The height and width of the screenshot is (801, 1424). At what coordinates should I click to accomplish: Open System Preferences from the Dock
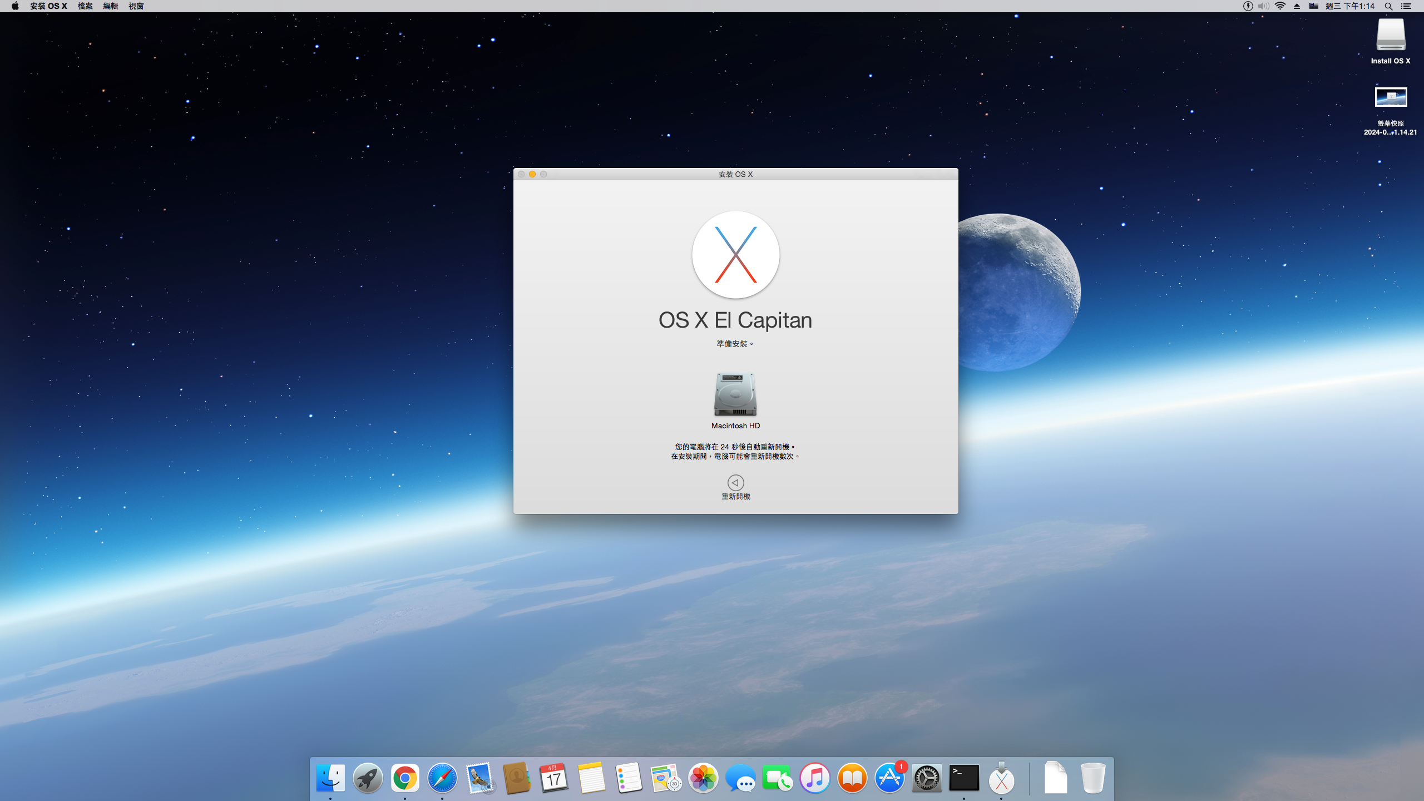pos(927,778)
